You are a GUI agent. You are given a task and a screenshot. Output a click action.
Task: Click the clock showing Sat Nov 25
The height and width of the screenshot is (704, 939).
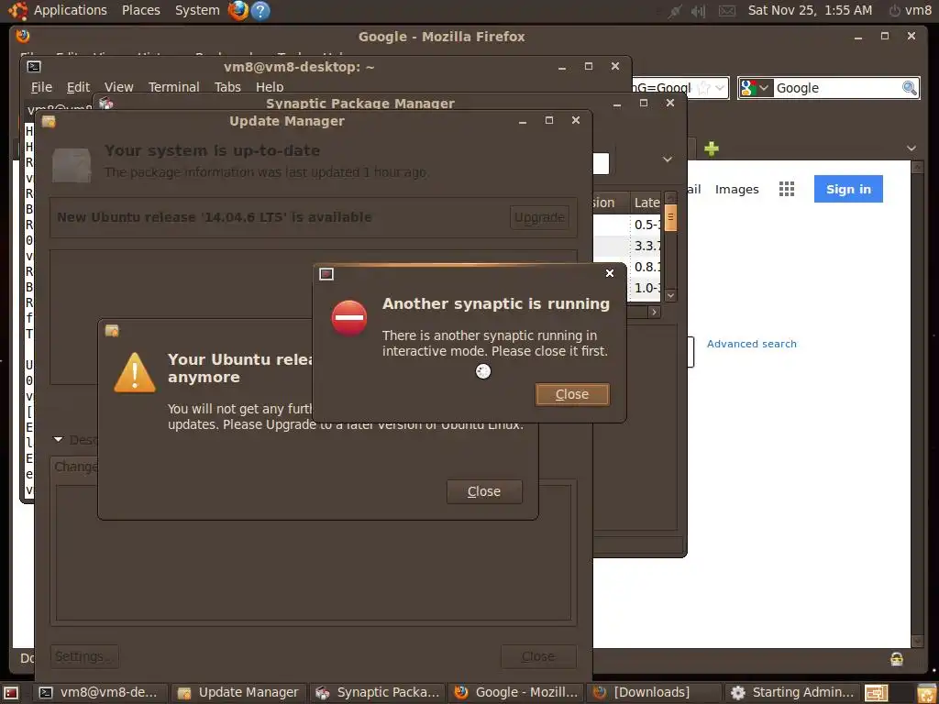click(x=810, y=10)
